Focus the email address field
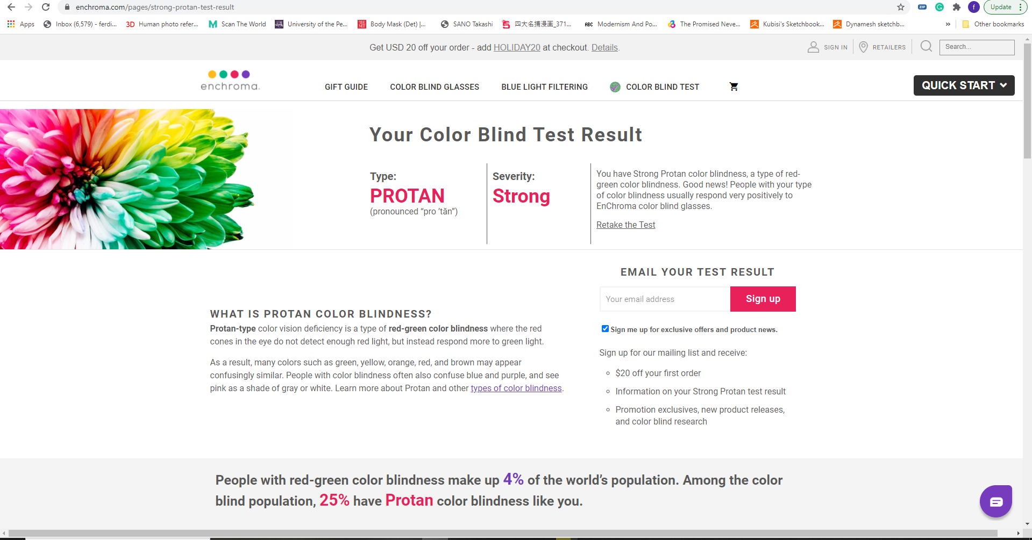This screenshot has width=1032, height=540. (x=665, y=299)
